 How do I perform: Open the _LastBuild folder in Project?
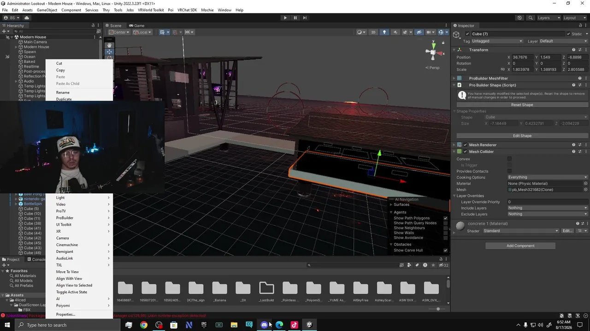click(266, 291)
